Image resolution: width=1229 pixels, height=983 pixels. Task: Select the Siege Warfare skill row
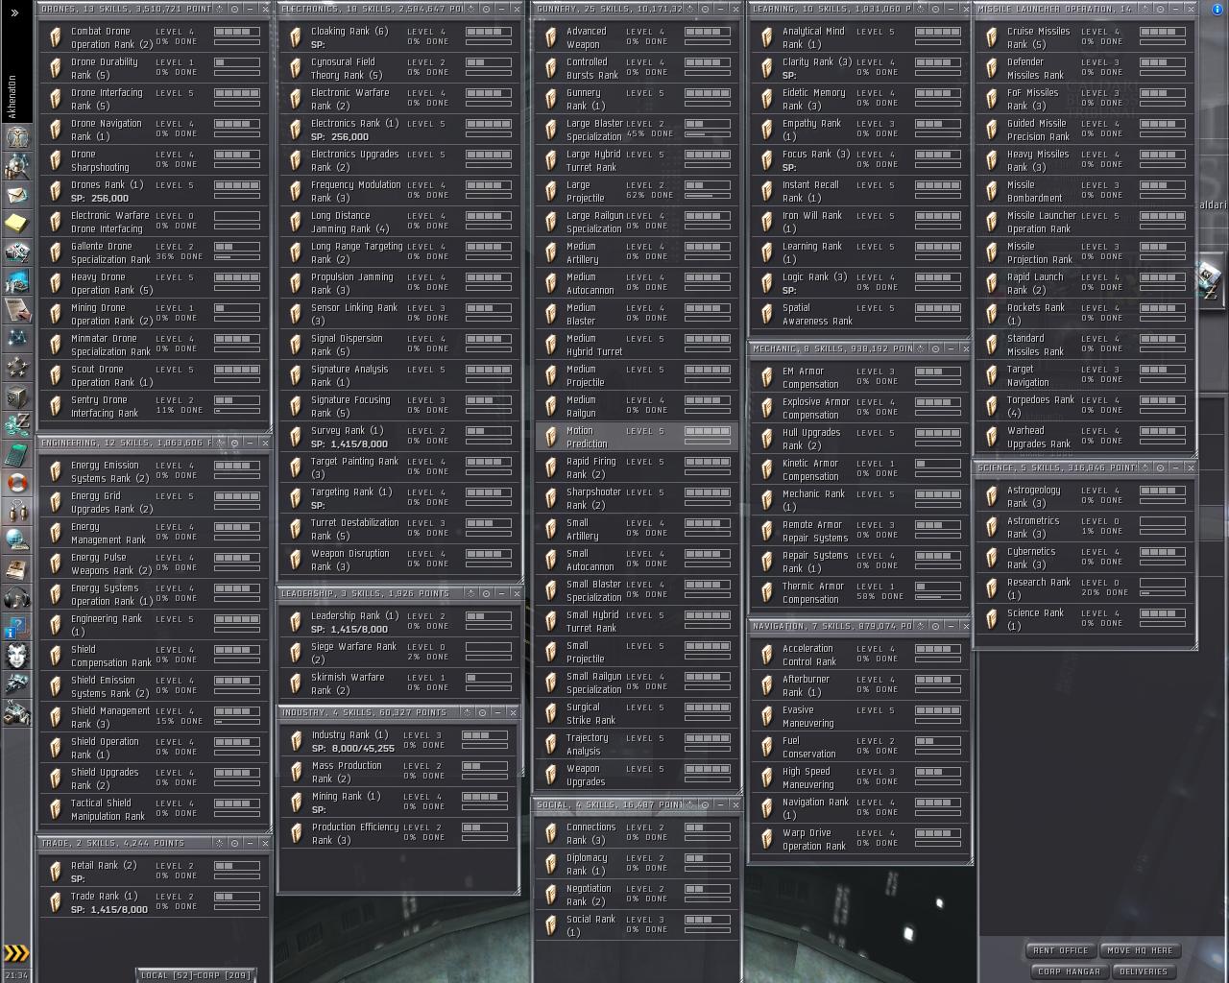[399, 653]
